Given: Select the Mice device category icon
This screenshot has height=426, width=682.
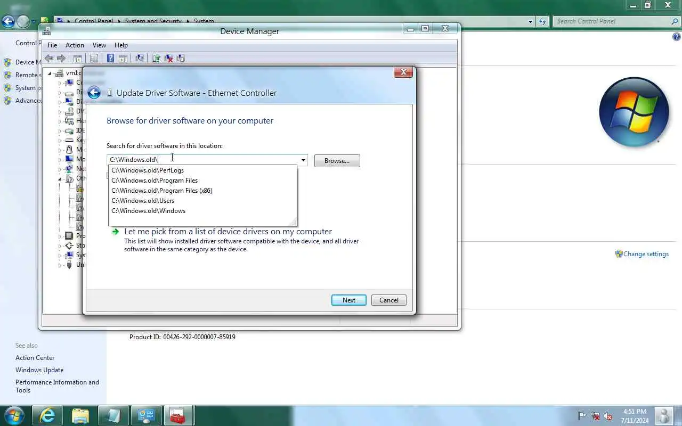Looking at the screenshot, I should (69, 150).
